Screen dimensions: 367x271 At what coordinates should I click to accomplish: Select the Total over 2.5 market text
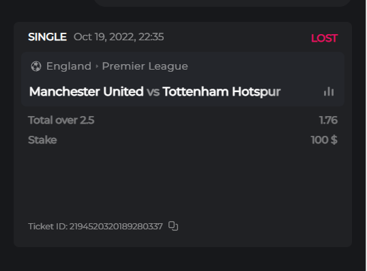tap(61, 120)
